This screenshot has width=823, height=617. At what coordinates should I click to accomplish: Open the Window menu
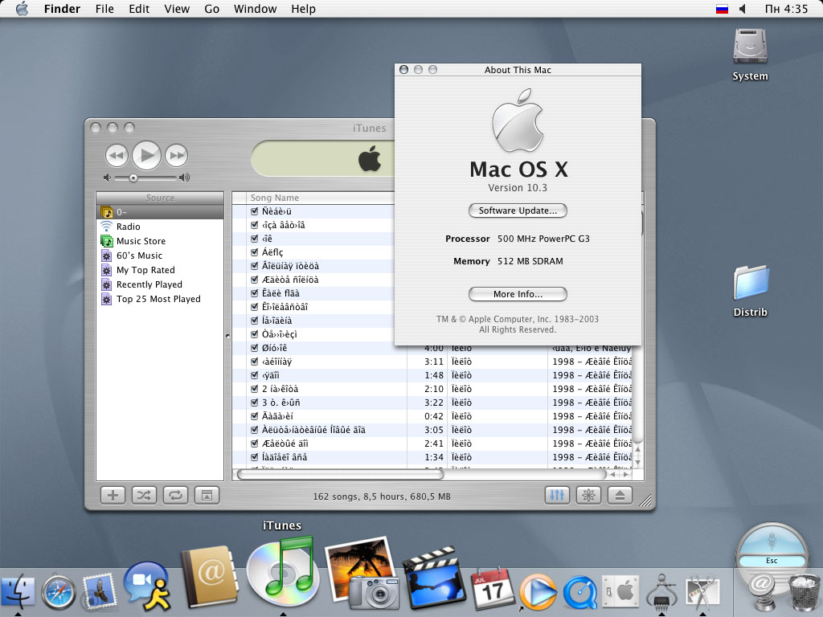[255, 9]
